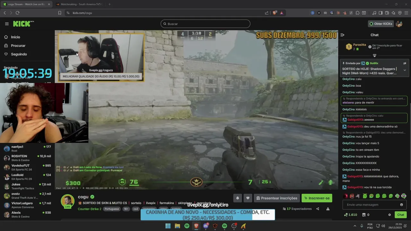Show hidden system tray icons
Viewport: 411px width, 231px height.
coord(355,226)
